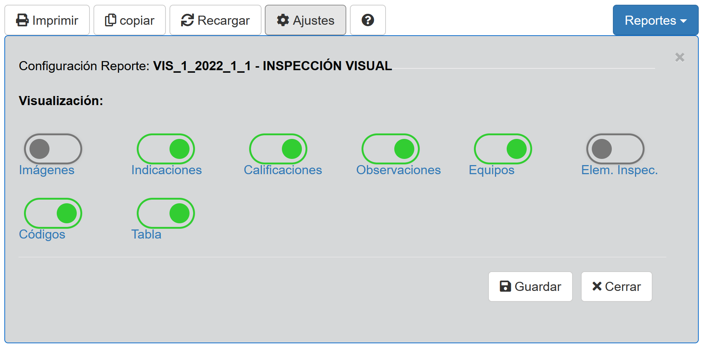
Task: Dismiss the configuration panel with the top-right X
Action: pos(679,57)
